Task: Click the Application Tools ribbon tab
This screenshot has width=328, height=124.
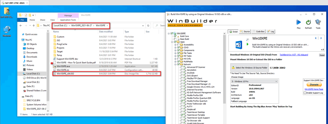Action: point(68,20)
